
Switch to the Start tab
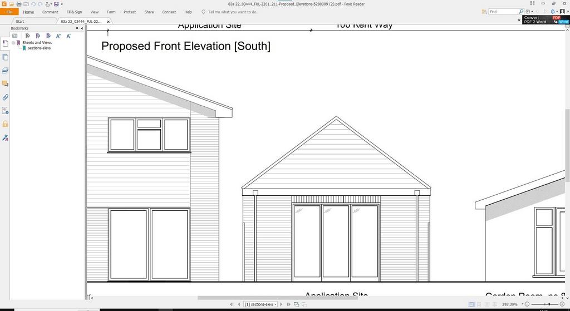(x=20, y=22)
